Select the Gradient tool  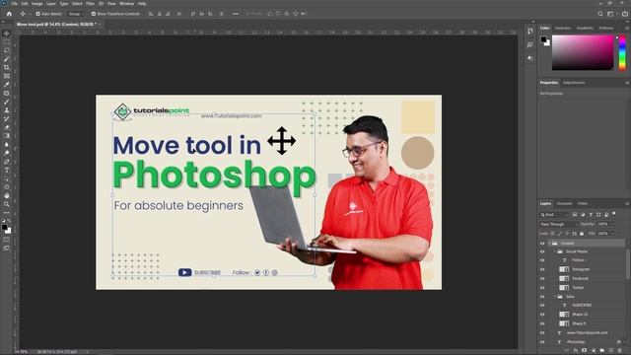pyautogui.click(x=7, y=136)
